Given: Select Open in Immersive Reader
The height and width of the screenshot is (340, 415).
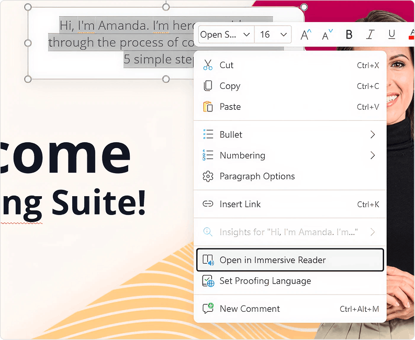Looking at the screenshot, I should [x=290, y=260].
